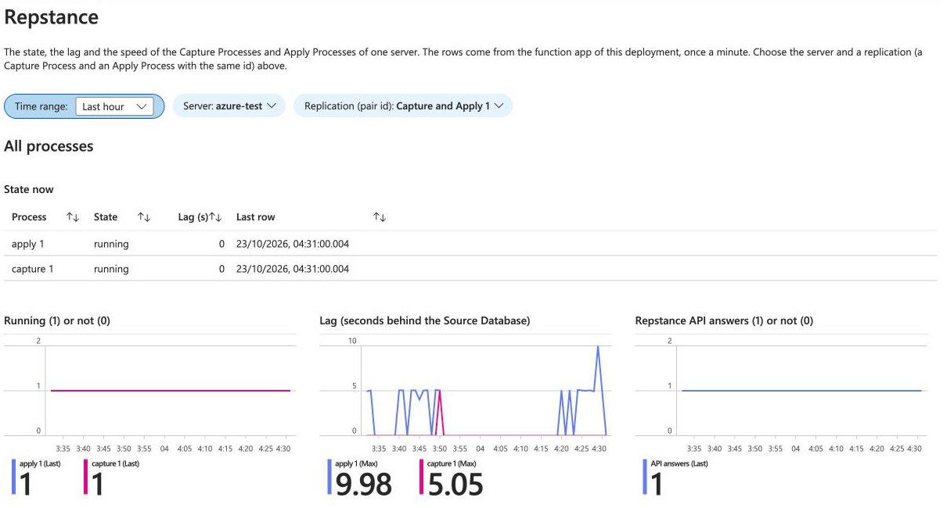The image size is (947, 508).
Task: Click the State now subheading
Action: [x=29, y=189]
